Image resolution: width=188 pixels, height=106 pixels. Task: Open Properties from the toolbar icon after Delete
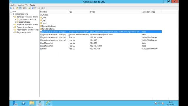(26, 8)
